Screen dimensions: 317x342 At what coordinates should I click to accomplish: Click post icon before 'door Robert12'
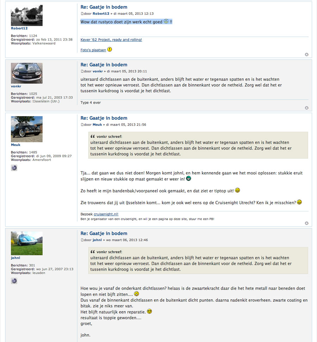(82, 13)
